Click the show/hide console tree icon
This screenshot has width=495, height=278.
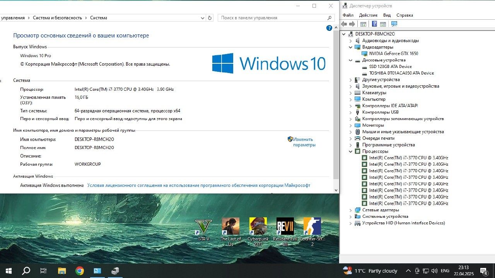pyautogui.click(x=363, y=24)
